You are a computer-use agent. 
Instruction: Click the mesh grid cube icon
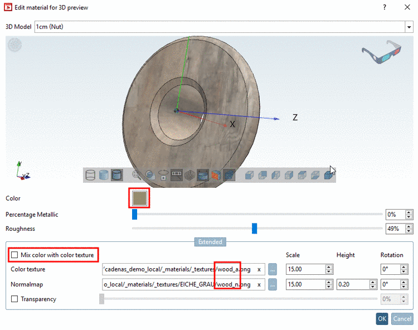click(189, 175)
